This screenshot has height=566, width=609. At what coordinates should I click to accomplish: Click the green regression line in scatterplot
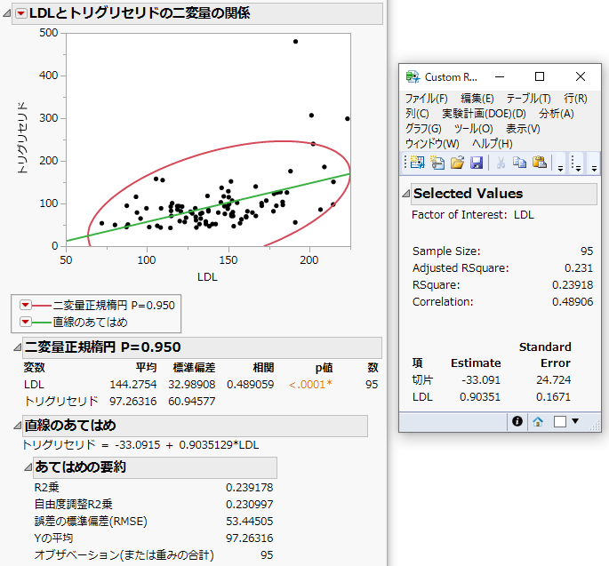coord(209,208)
